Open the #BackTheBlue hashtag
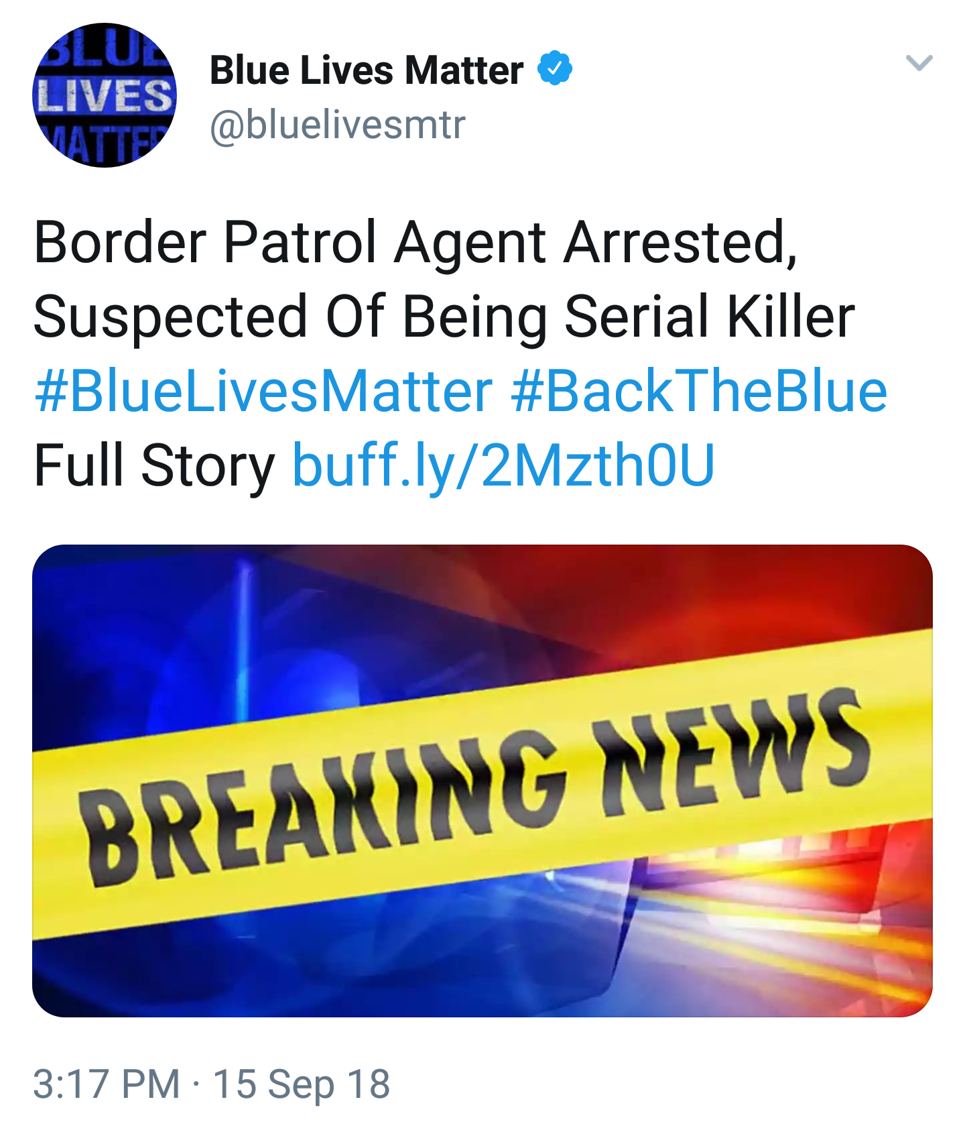The height and width of the screenshot is (1122, 965). (x=699, y=391)
